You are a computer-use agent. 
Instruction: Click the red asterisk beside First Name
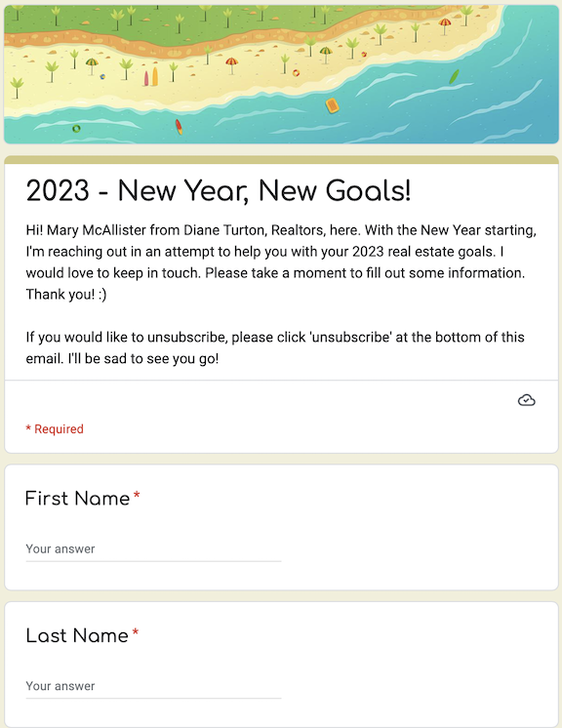point(137,496)
